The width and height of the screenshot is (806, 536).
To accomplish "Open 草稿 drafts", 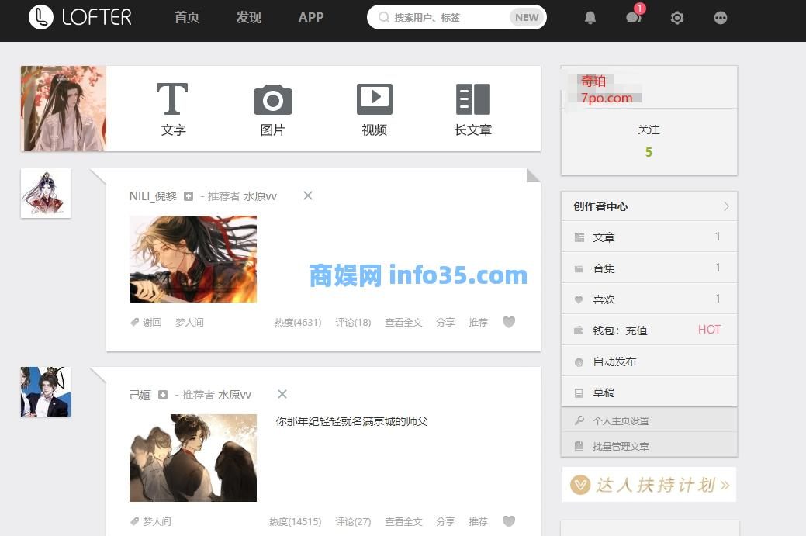I will (x=649, y=392).
